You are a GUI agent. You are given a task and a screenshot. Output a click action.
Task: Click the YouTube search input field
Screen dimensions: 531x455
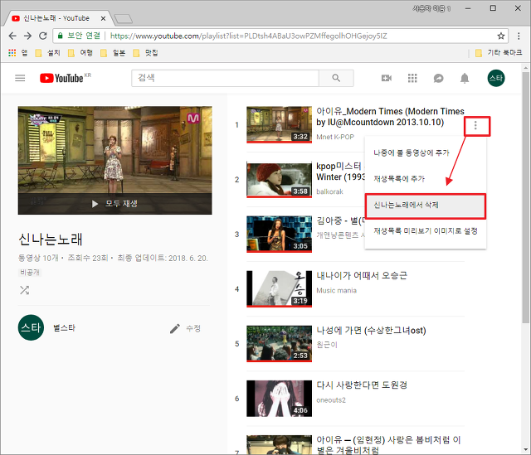click(225, 78)
